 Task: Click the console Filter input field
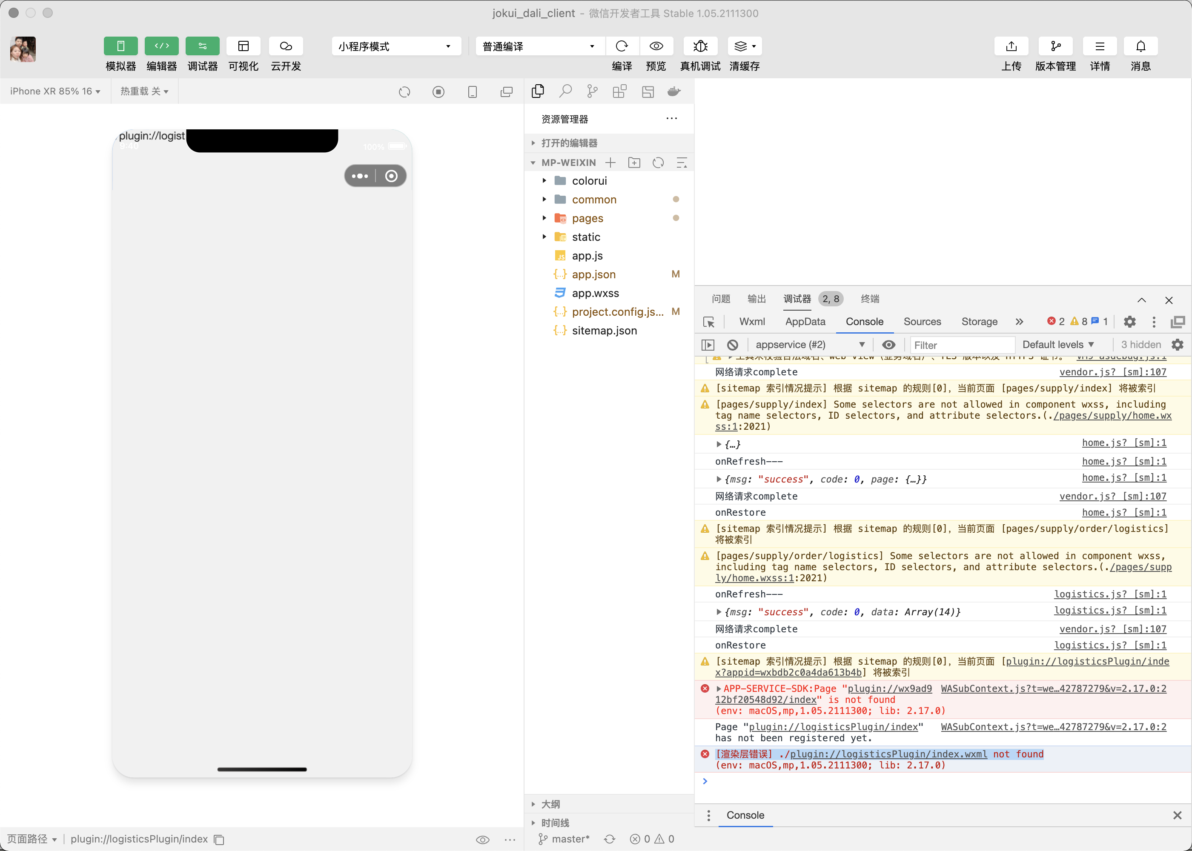962,345
